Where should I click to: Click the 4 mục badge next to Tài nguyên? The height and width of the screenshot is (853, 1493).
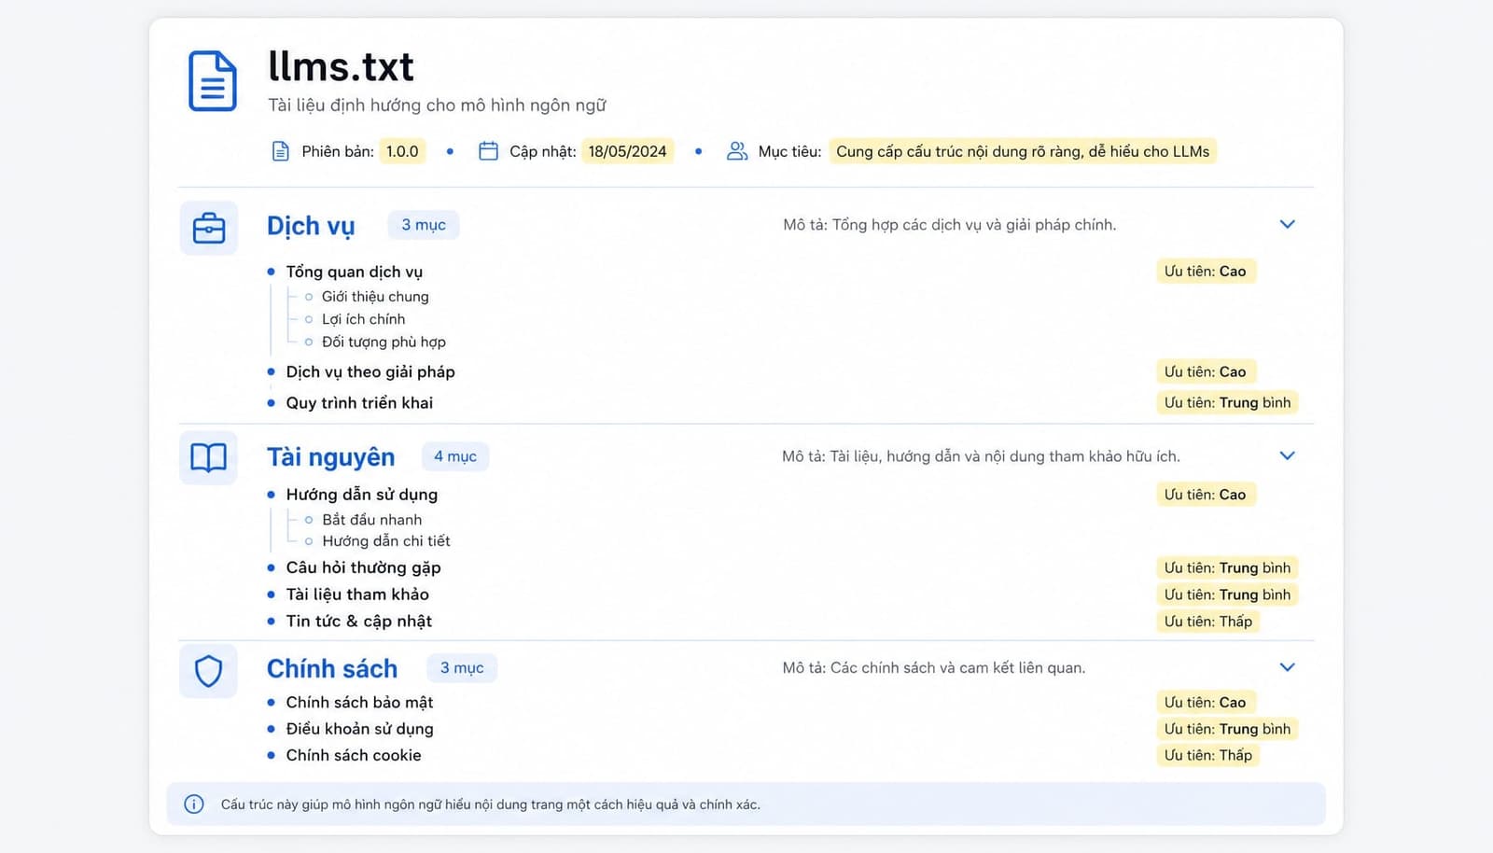[x=455, y=456]
